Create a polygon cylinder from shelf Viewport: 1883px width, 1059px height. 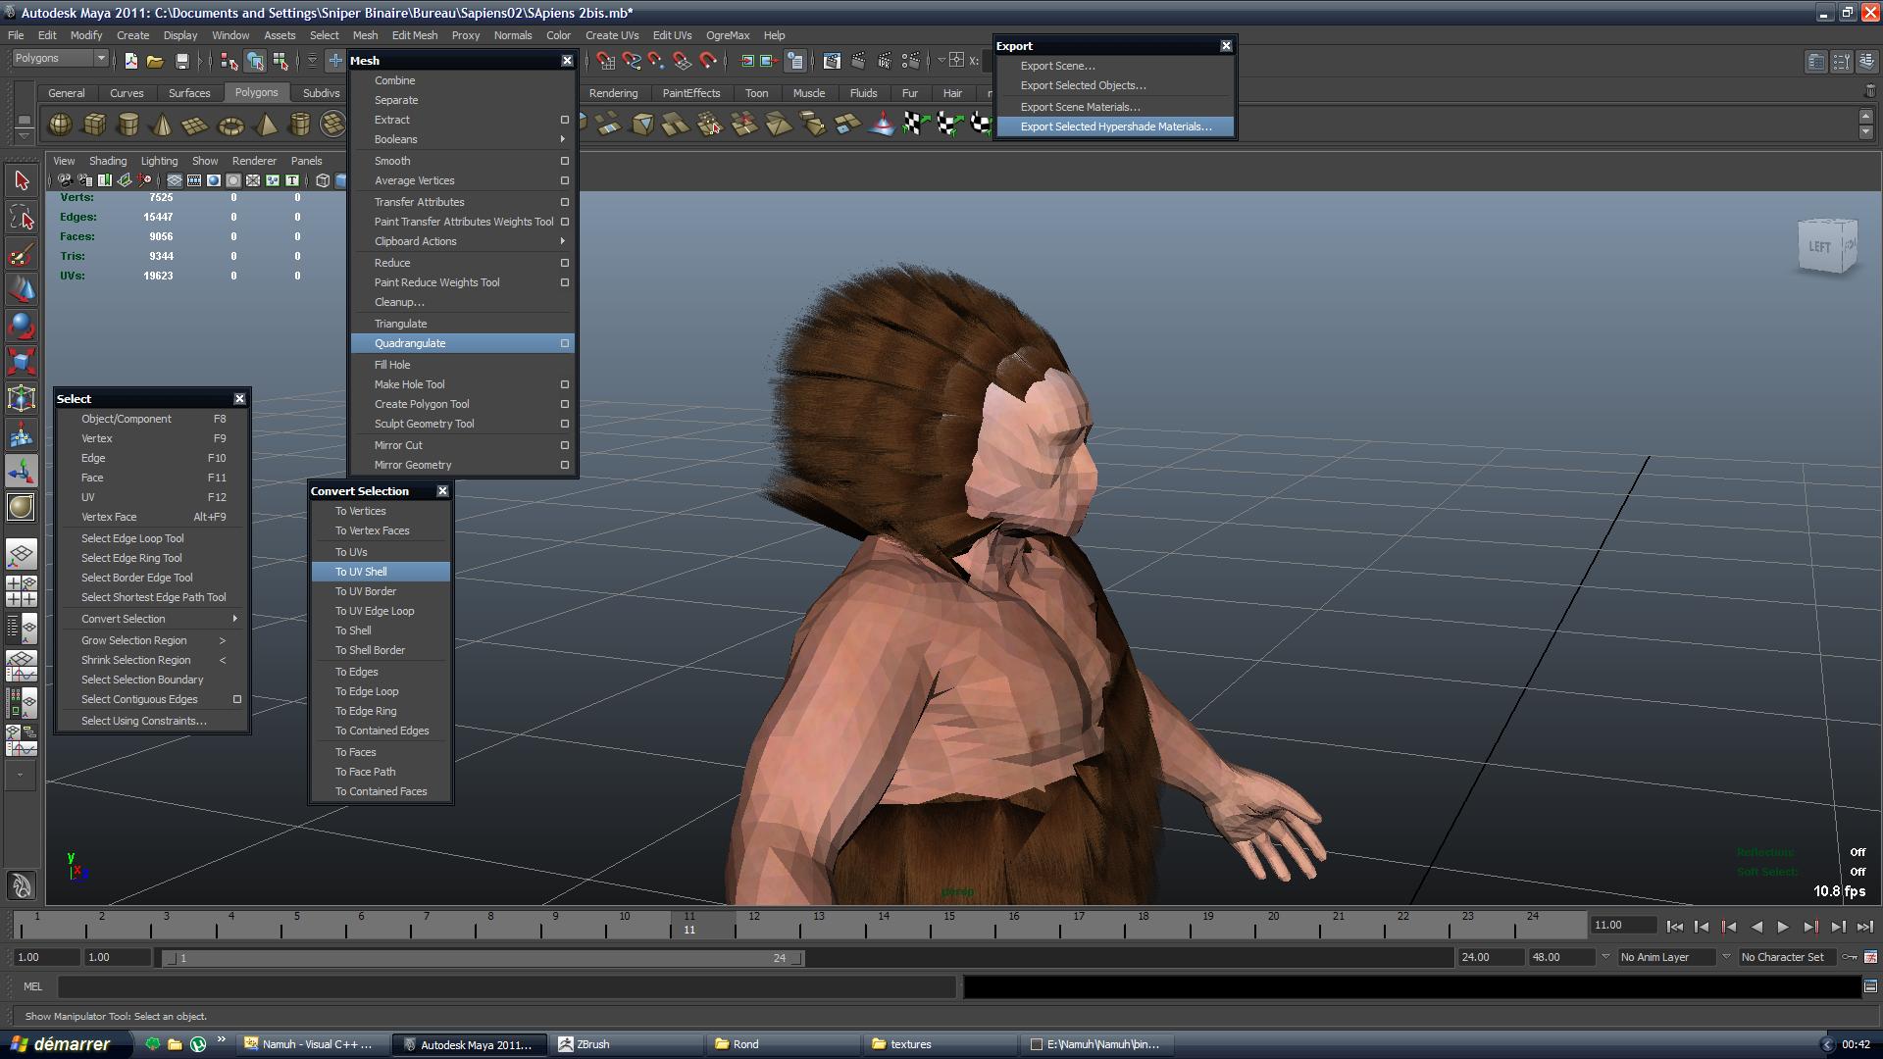click(x=128, y=125)
